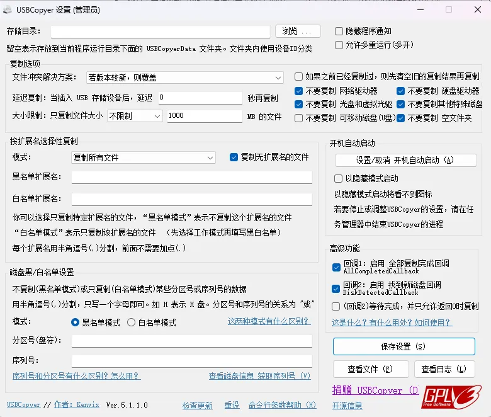Open 这两种模式有什么区别? link
The height and width of the screenshot is (417, 491).
pos(269,321)
